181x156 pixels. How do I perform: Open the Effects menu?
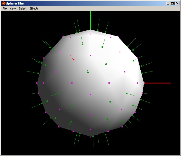click(x=34, y=8)
